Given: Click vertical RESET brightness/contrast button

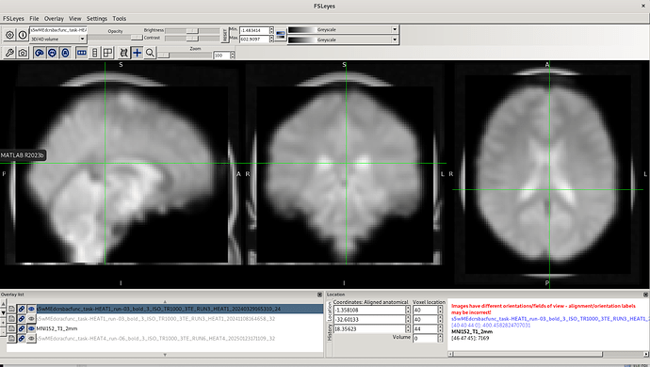Looking at the screenshot, I should point(225,35).
